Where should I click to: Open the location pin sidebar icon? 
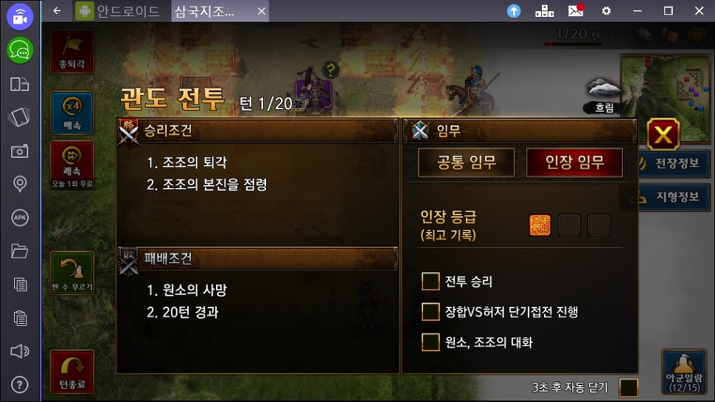point(20,184)
